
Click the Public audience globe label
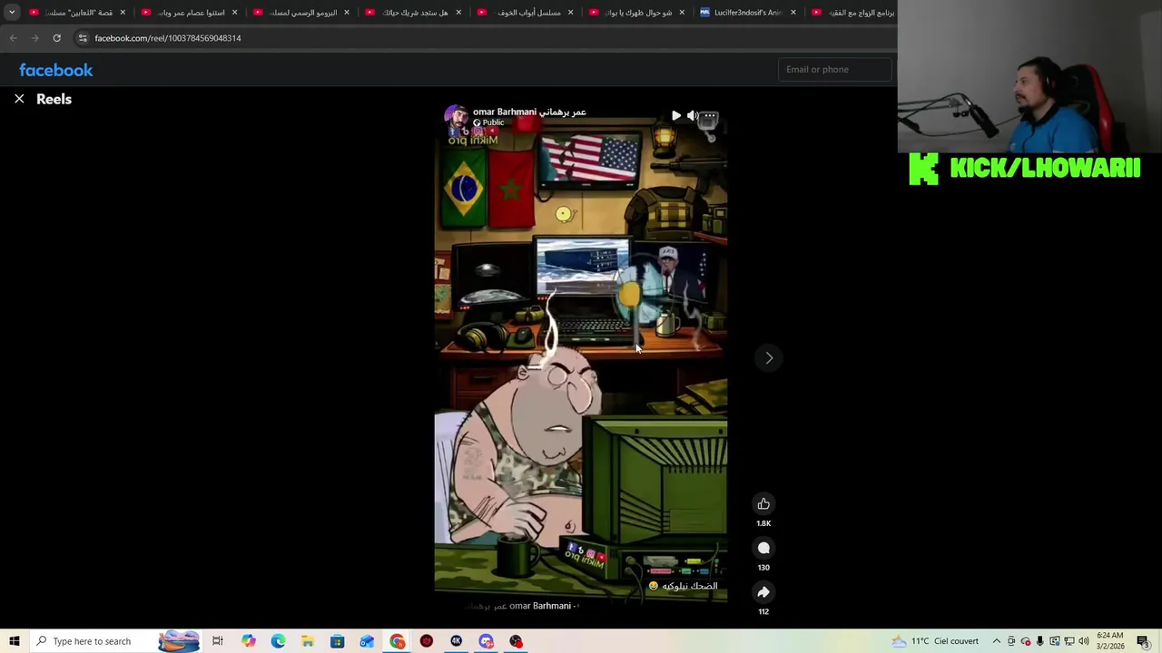point(488,122)
